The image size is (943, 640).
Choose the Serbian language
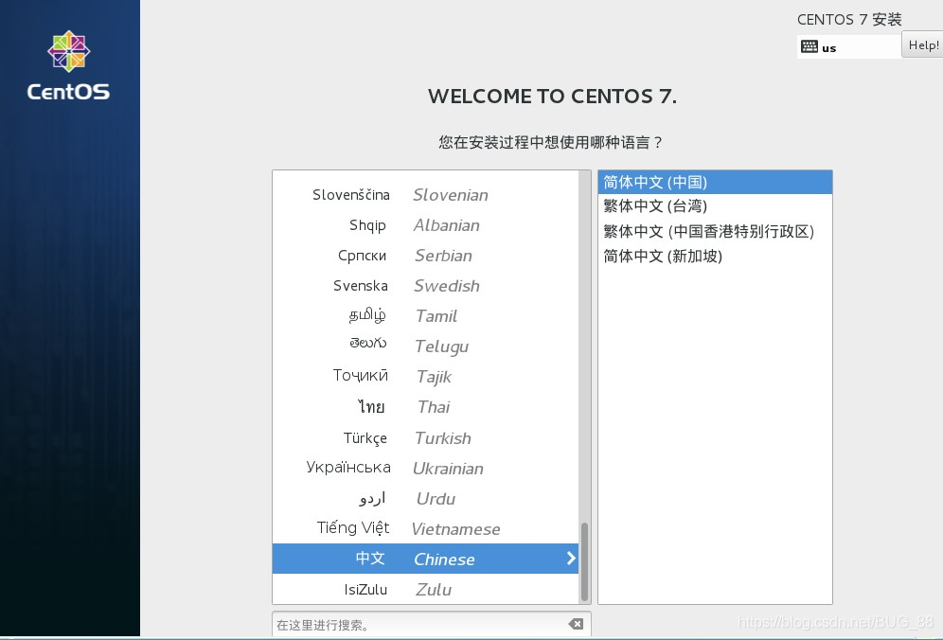[425, 256]
